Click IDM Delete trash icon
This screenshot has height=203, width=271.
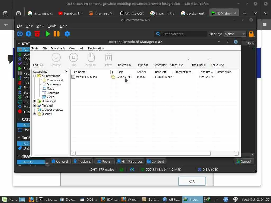pyautogui.click(x=108, y=57)
